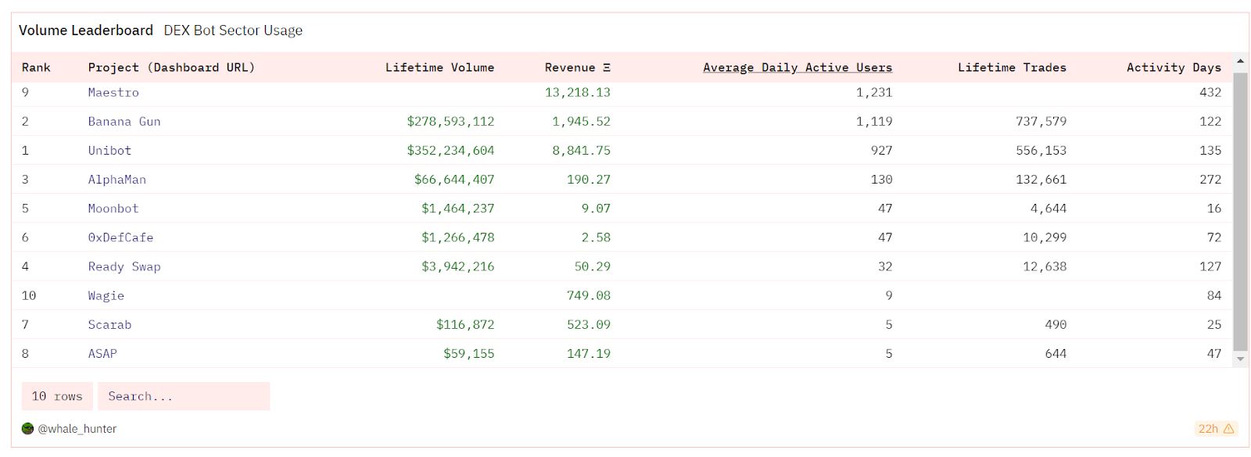Click the whale_hunter avatar icon
1251x457 pixels.
pos(28,429)
